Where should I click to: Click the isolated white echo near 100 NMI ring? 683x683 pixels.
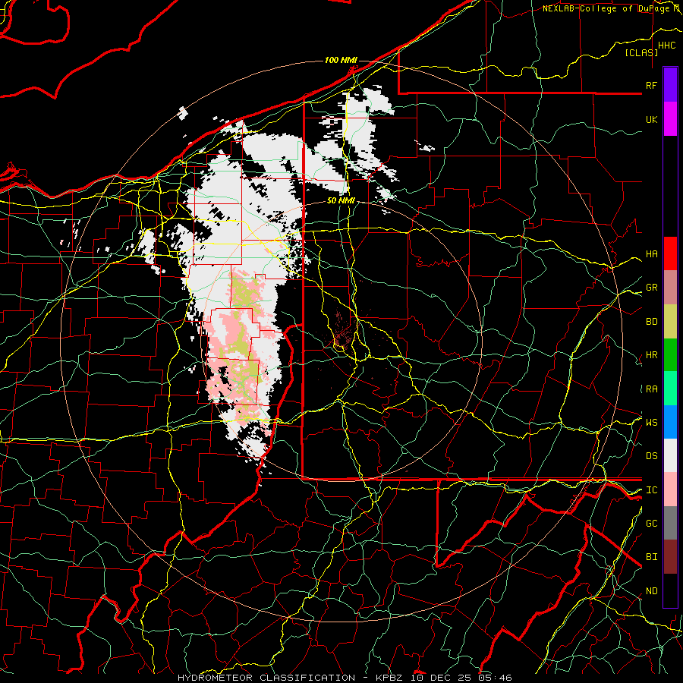click(183, 113)
